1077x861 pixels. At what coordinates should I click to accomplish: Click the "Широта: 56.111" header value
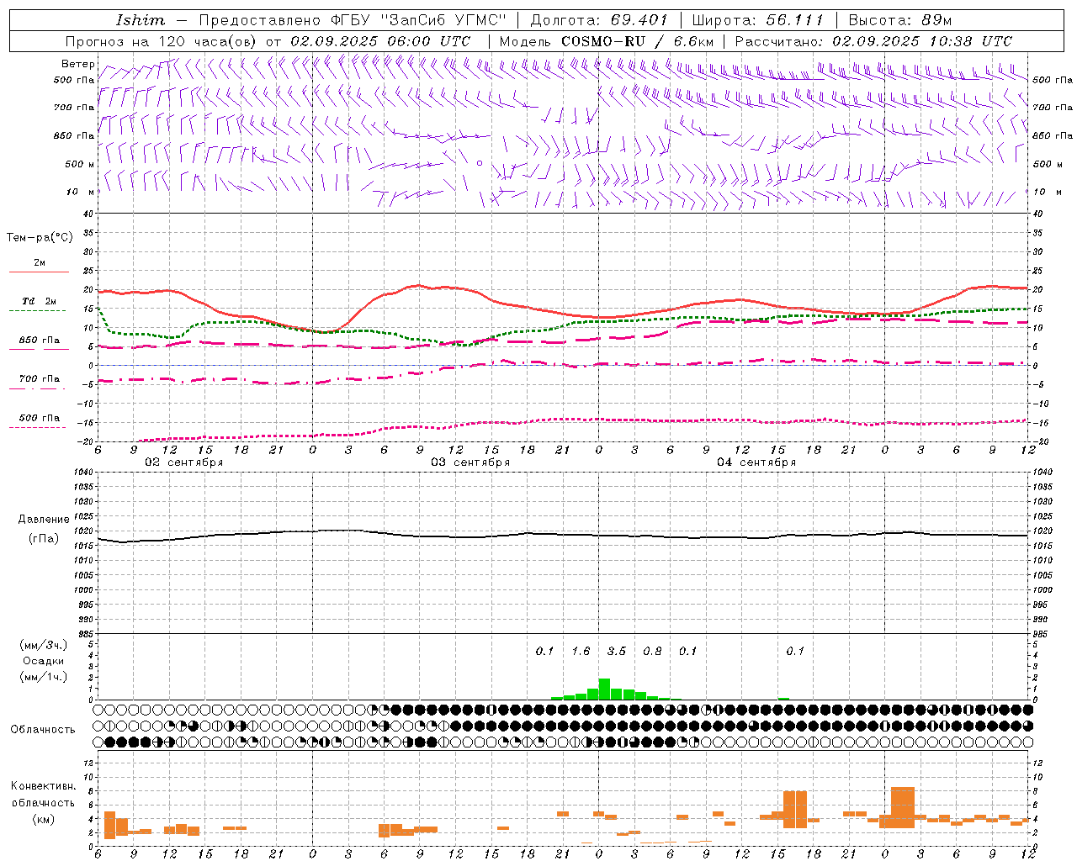point(757,20)
